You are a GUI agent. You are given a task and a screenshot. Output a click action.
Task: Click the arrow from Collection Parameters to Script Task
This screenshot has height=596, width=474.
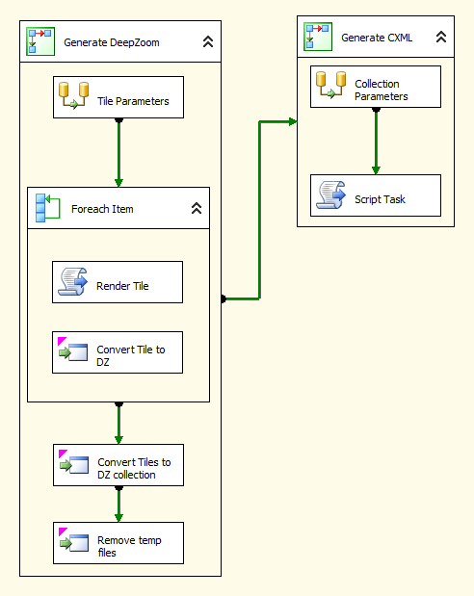pos(376,141)
